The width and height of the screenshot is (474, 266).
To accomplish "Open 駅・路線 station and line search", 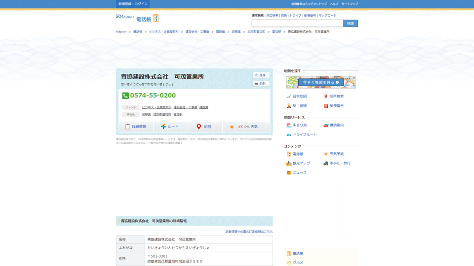I will 297,106.
